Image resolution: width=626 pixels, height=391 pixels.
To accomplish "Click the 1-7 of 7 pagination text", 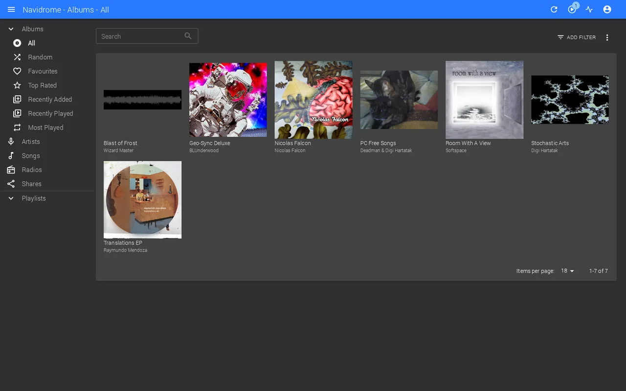I will point(599,271).
